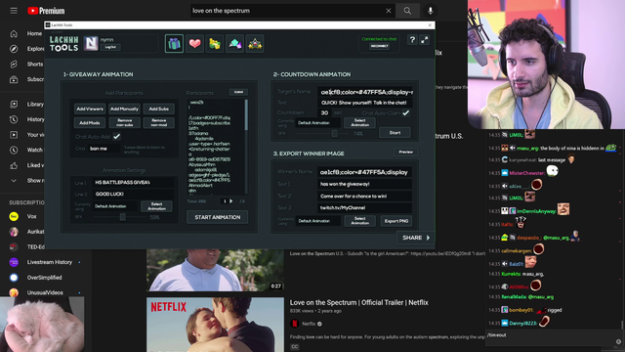Toggle Chat Auto-Claim checkbox

pos(406,113)
